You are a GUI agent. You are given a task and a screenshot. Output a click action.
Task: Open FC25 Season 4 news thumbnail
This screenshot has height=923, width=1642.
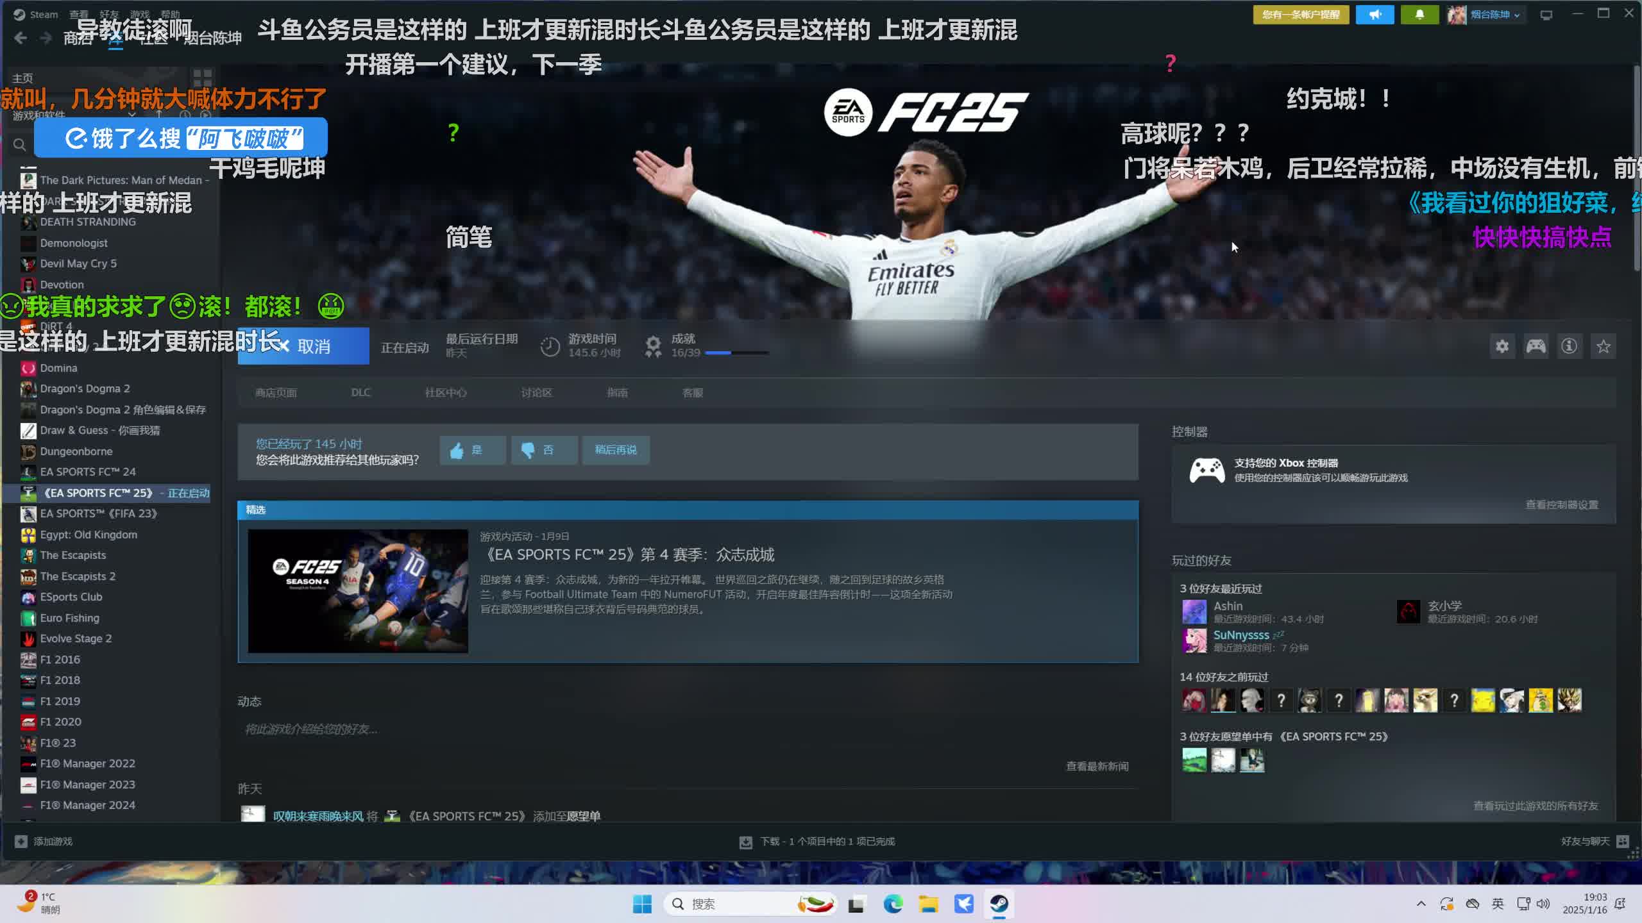(358, 591)
